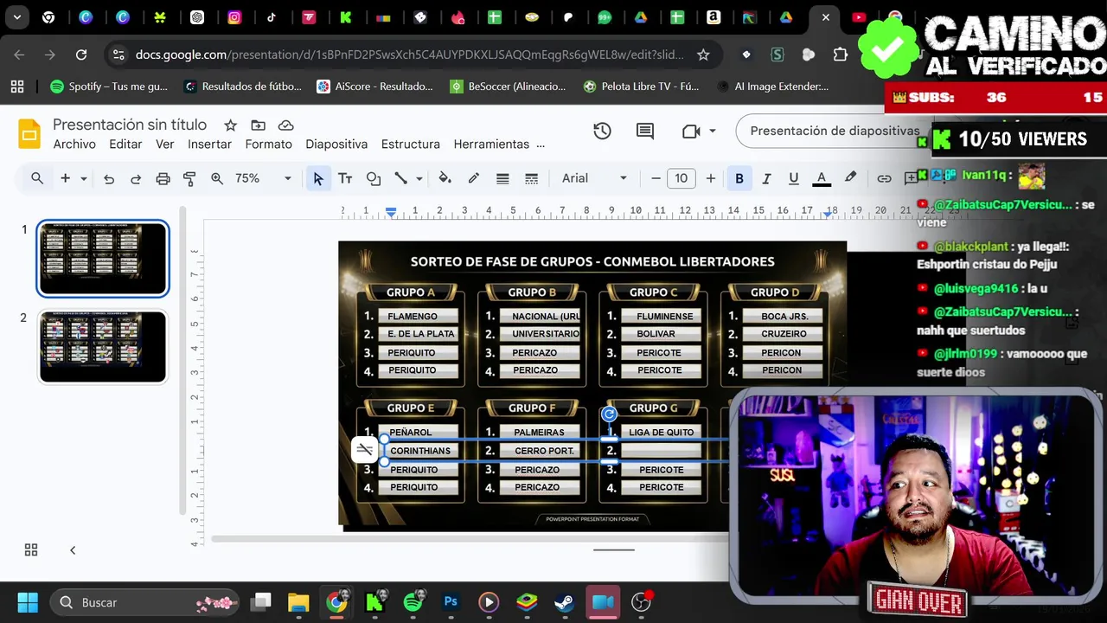
Task: Start Presentación de diapositivas
Action: (835, 131)
